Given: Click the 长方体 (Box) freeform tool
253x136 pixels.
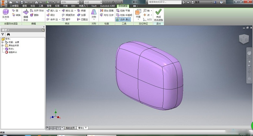Looking at the screenshot, I should coord(6,14).
